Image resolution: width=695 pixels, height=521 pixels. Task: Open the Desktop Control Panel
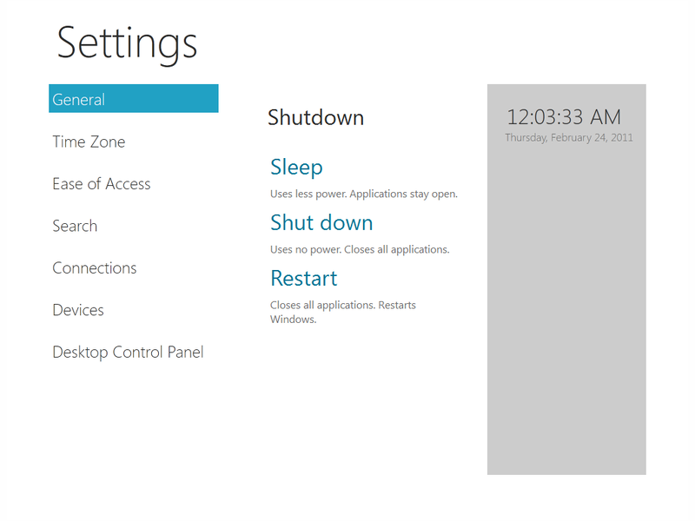[128, 352]
